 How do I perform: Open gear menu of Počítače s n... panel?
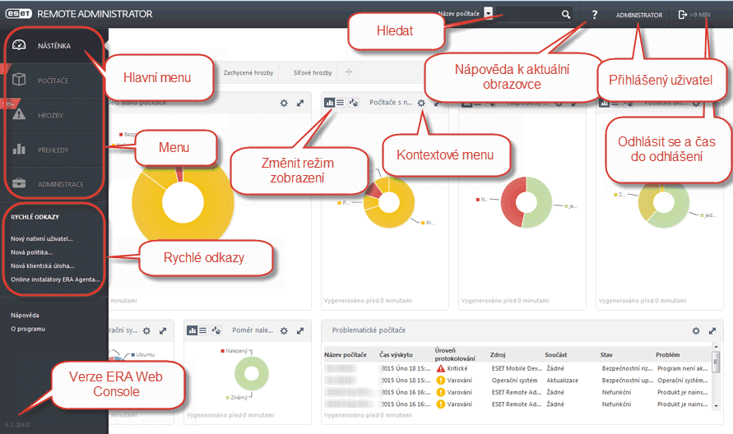click(x=421, y=103)
